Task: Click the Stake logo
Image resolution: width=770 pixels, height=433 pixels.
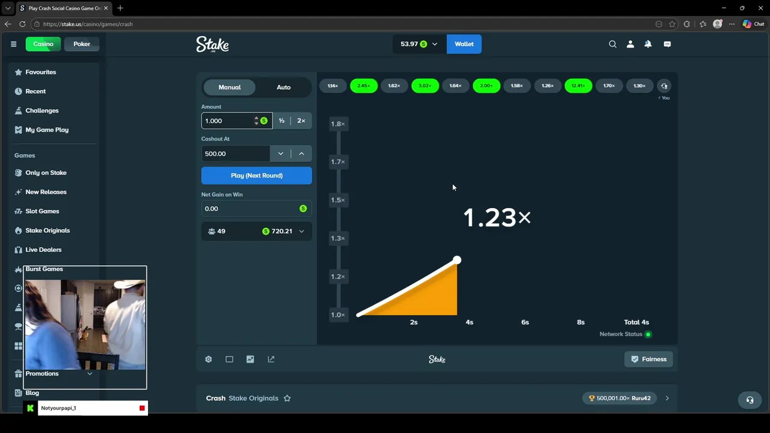Action: pyautogui.click(x=212, y=45)
